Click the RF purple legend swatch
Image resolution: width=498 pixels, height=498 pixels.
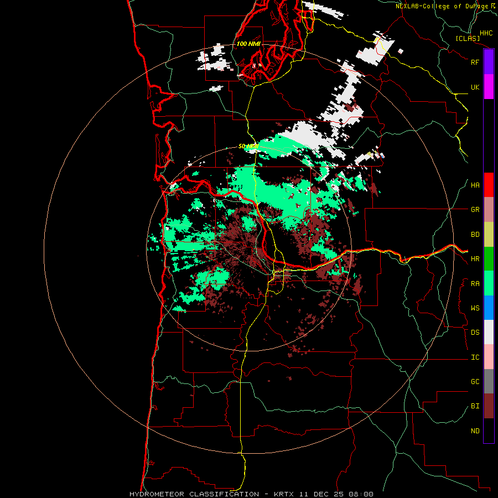tap(489, 62)
